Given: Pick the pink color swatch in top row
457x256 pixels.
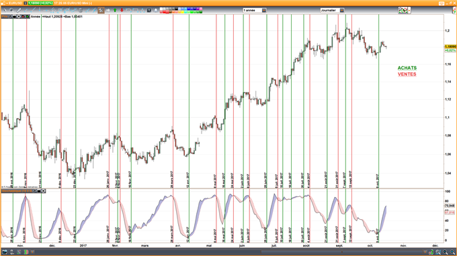Looking at the screenshot, I should pyautogui.click(x=201, y=9).
